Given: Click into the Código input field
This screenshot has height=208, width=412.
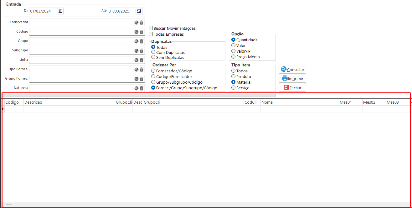Looking at the screenshot, I should [x=81, y=32].
